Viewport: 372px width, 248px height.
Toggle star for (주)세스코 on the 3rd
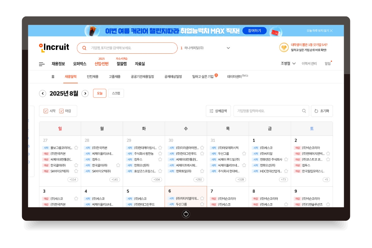click(x=76, y=198)
